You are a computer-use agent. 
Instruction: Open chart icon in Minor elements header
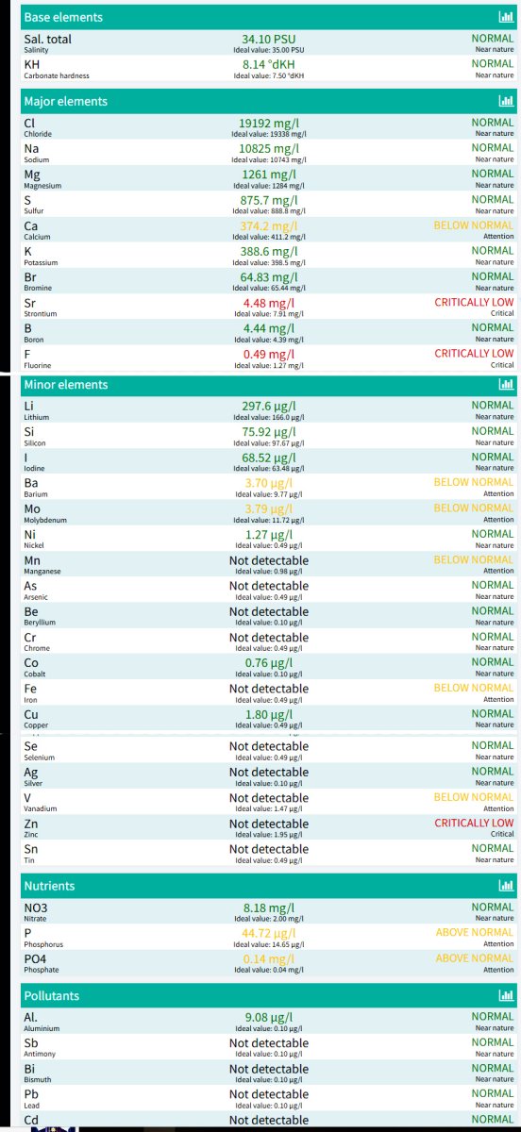[x=505, y=385]
